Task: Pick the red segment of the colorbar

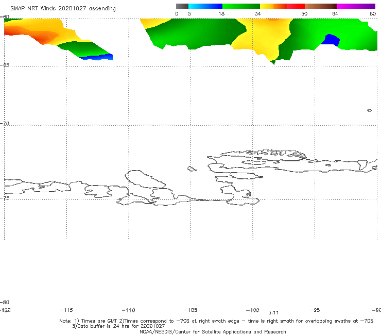Action: [296, 6]
